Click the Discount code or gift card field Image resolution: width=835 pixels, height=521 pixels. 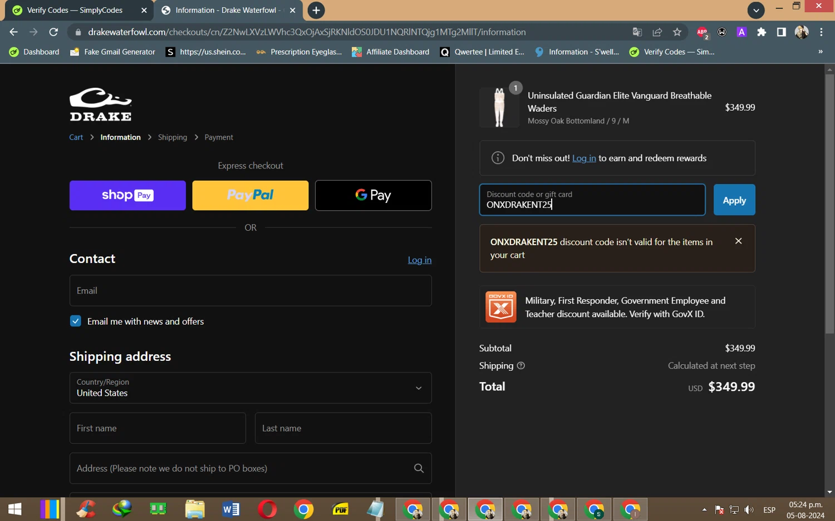click(592, 200)
